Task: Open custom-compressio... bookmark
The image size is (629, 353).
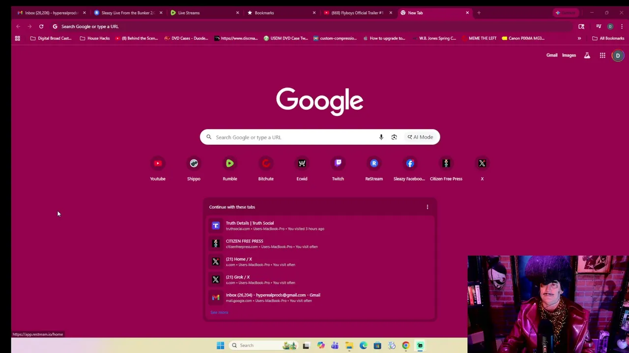Action: pos(335,38)
